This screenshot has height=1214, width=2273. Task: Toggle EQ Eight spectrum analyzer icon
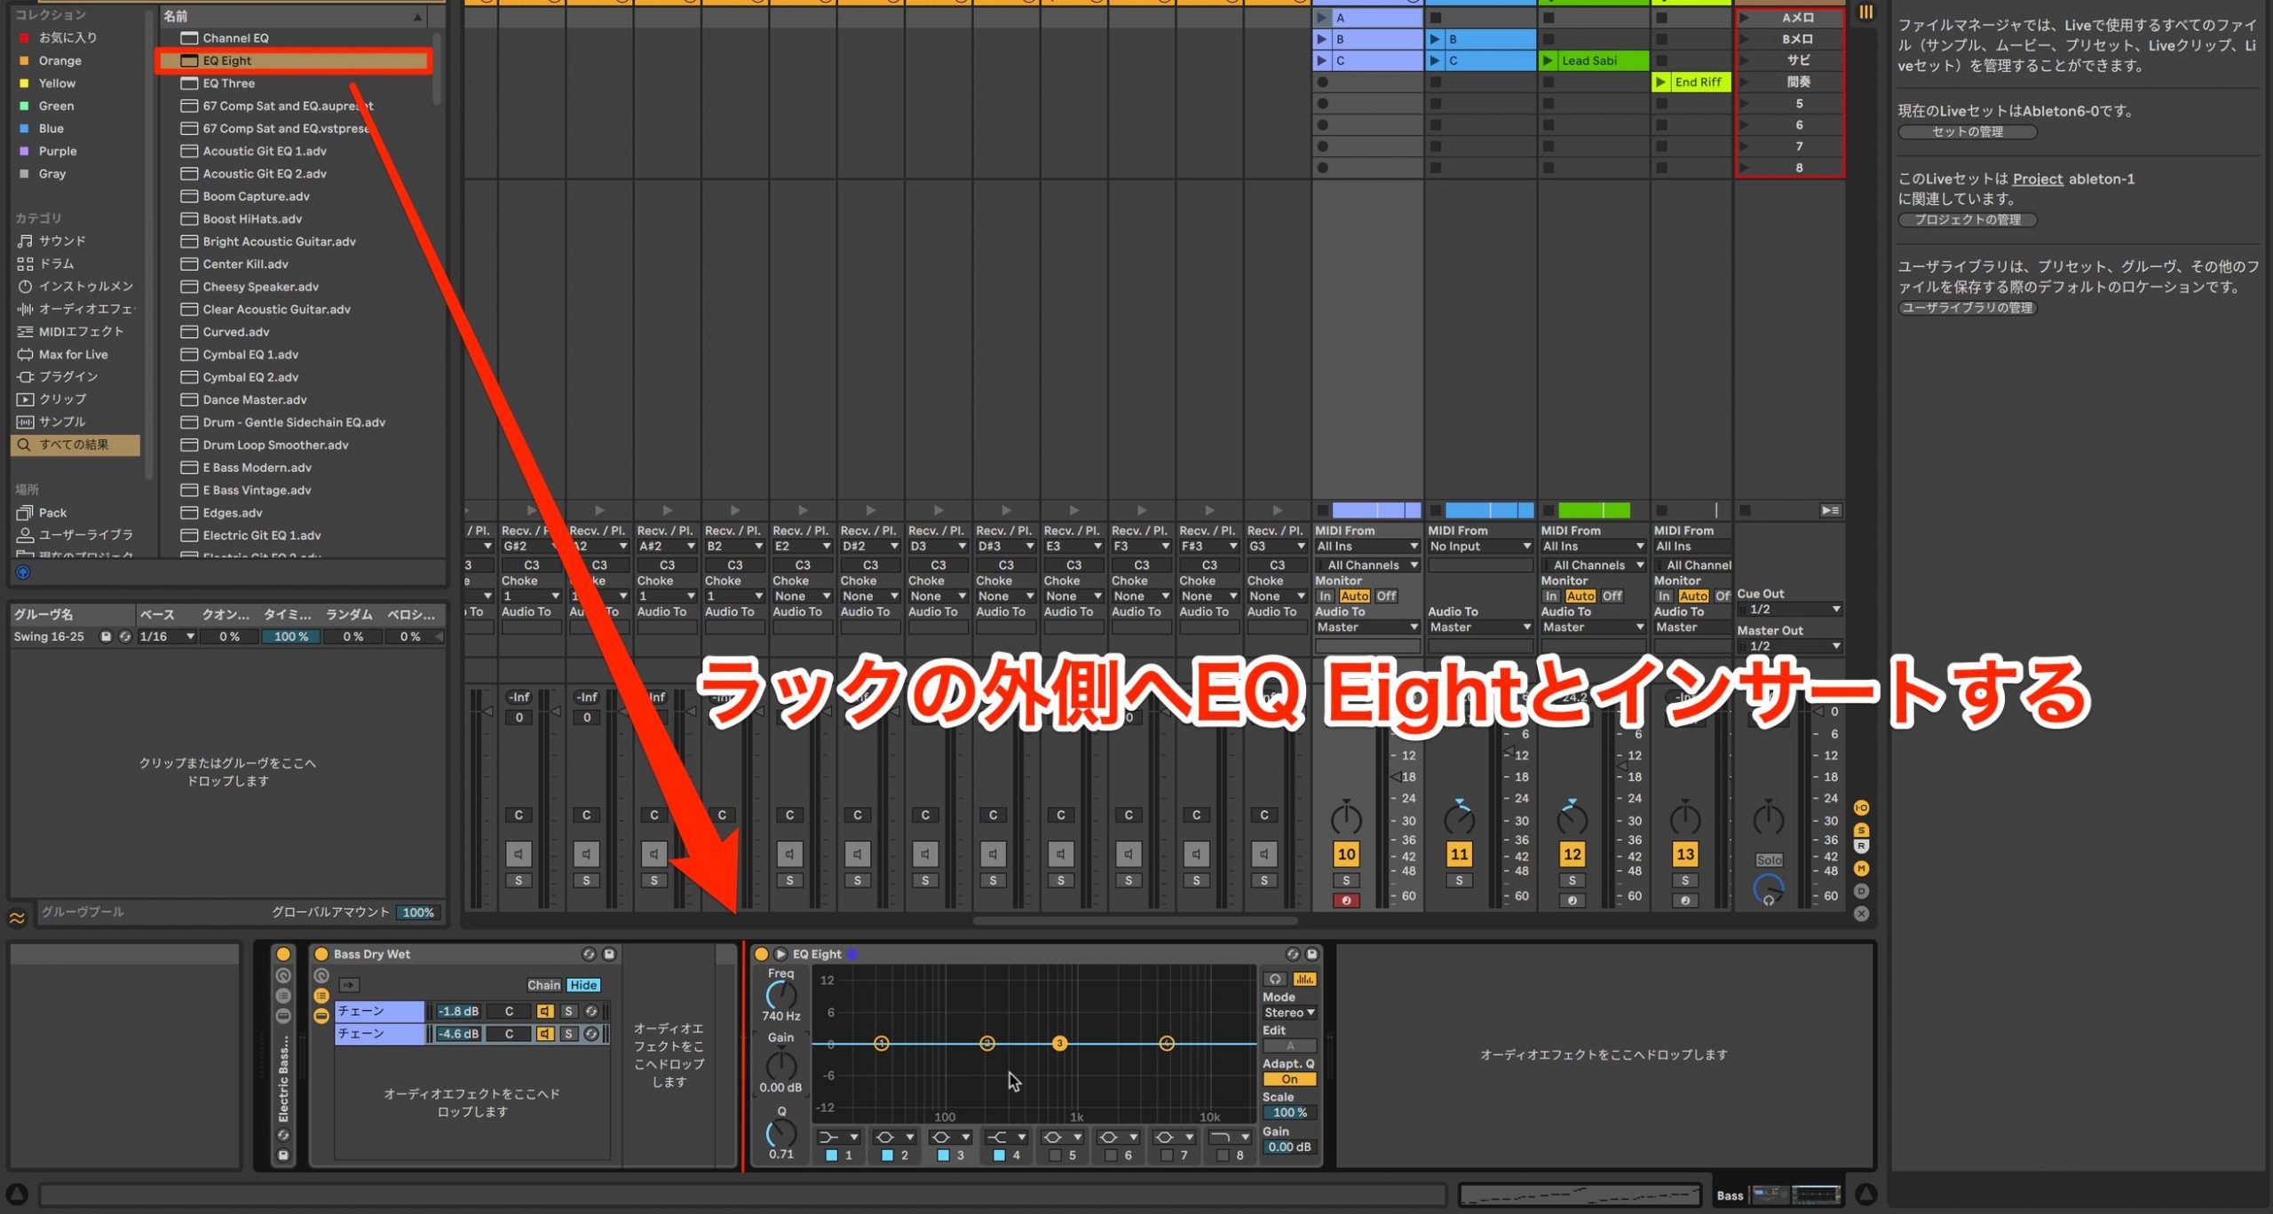[1304, 979]
